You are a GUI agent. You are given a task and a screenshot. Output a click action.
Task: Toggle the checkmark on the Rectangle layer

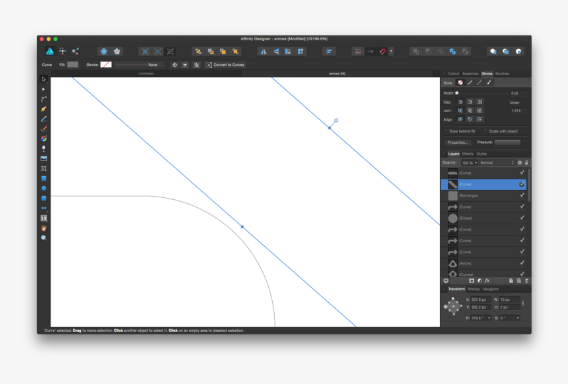tap(522, 195)
